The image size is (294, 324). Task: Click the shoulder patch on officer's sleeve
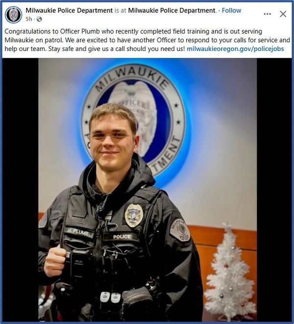pos(180,230)
